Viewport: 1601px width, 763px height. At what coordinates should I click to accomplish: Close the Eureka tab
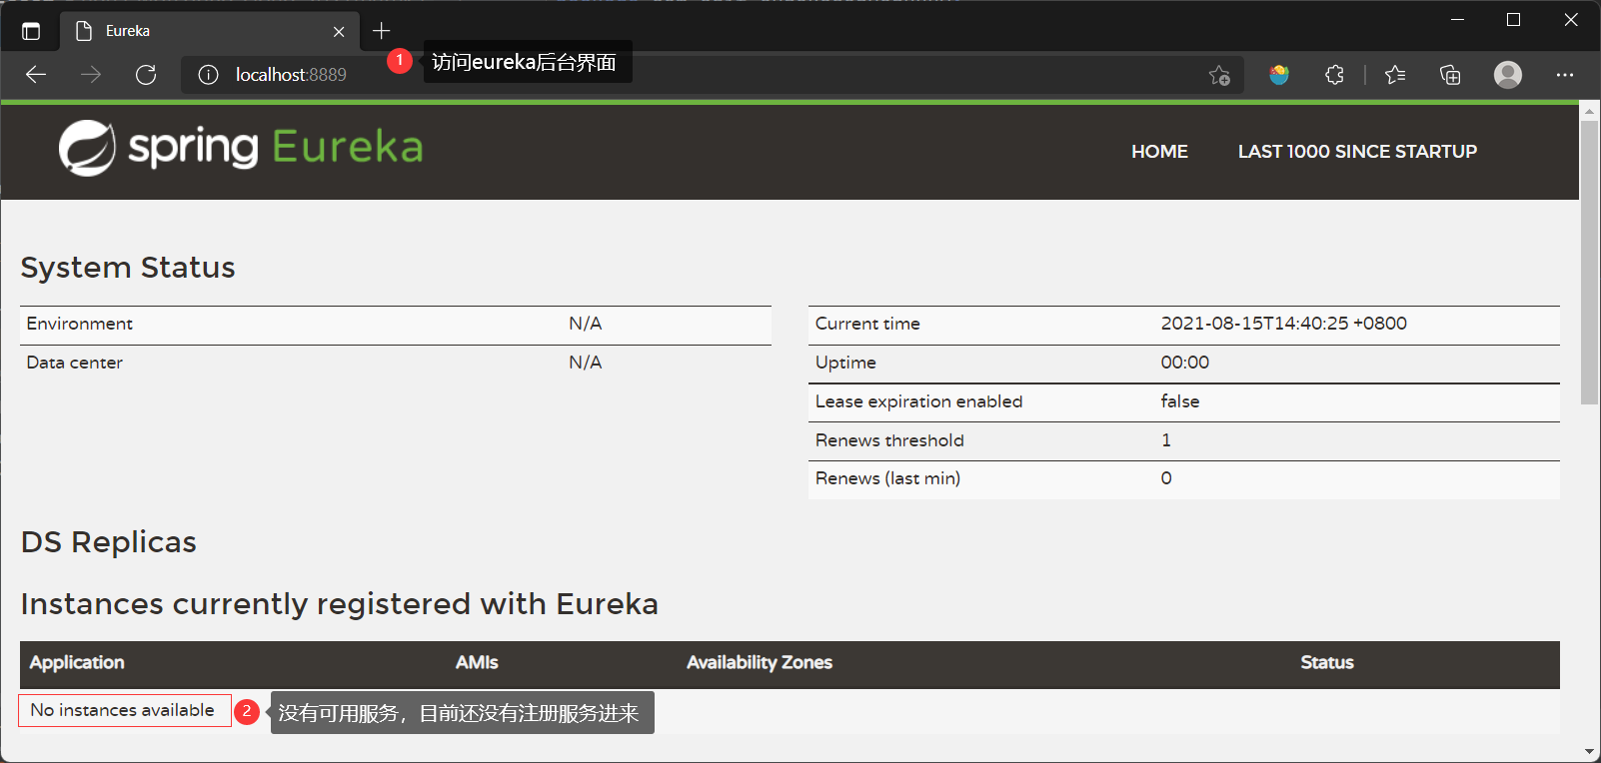[x=339, y=32]
